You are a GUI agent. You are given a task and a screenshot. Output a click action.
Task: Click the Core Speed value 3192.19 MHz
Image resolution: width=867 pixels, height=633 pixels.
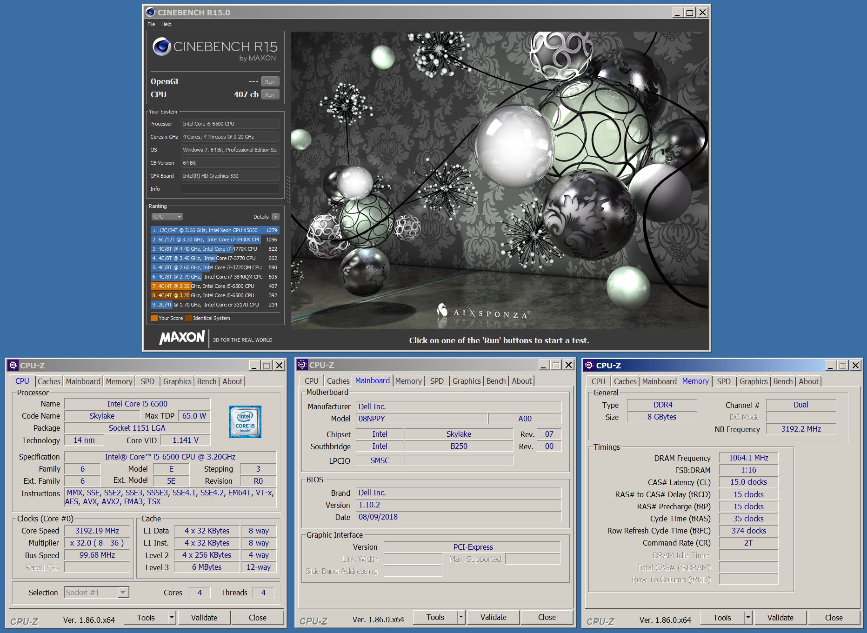97,531
